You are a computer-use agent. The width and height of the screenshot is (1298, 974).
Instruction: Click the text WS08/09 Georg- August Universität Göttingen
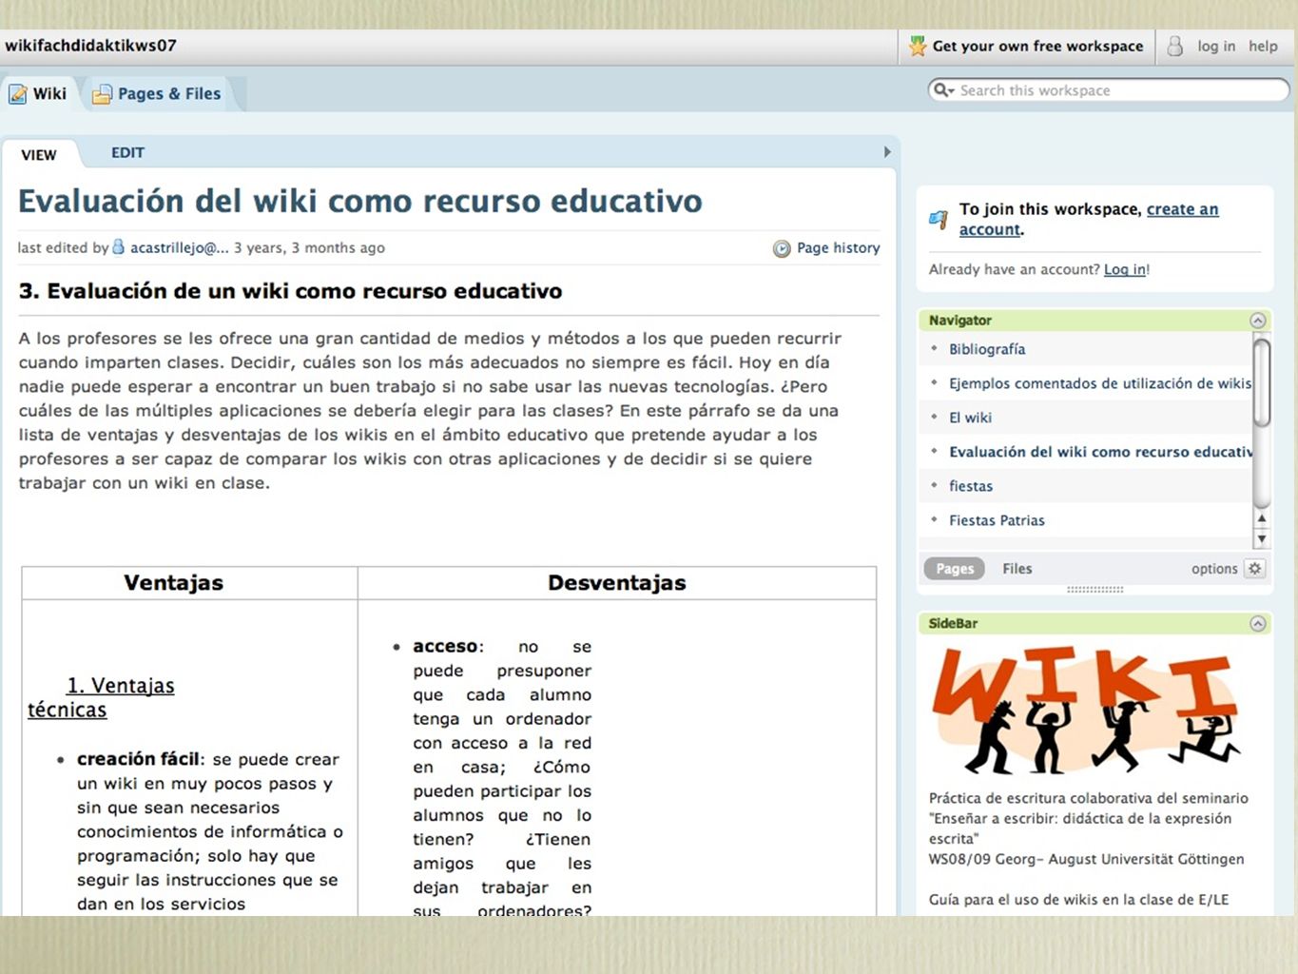[1086, 859]
